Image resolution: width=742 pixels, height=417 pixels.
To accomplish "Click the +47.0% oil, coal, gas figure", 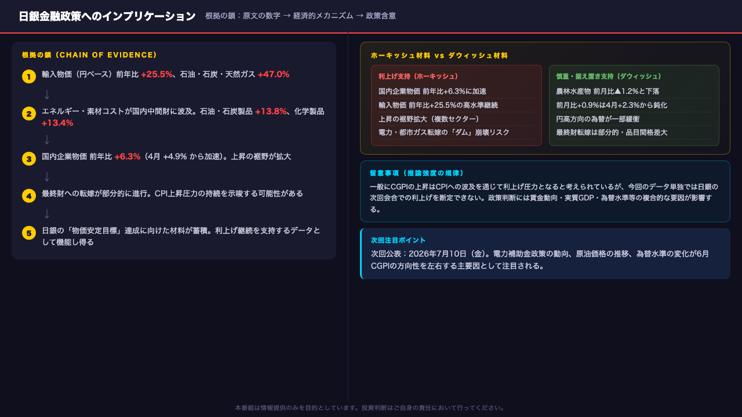I will [x=274, y=74].
